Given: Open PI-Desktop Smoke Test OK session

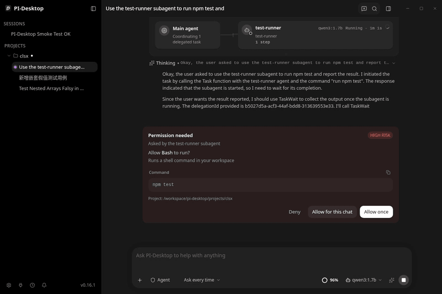Looking at the screenshot, I should pos(40,34).
